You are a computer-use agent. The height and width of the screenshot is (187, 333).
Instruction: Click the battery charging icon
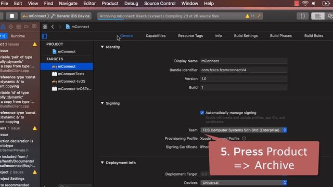[326, 4]
